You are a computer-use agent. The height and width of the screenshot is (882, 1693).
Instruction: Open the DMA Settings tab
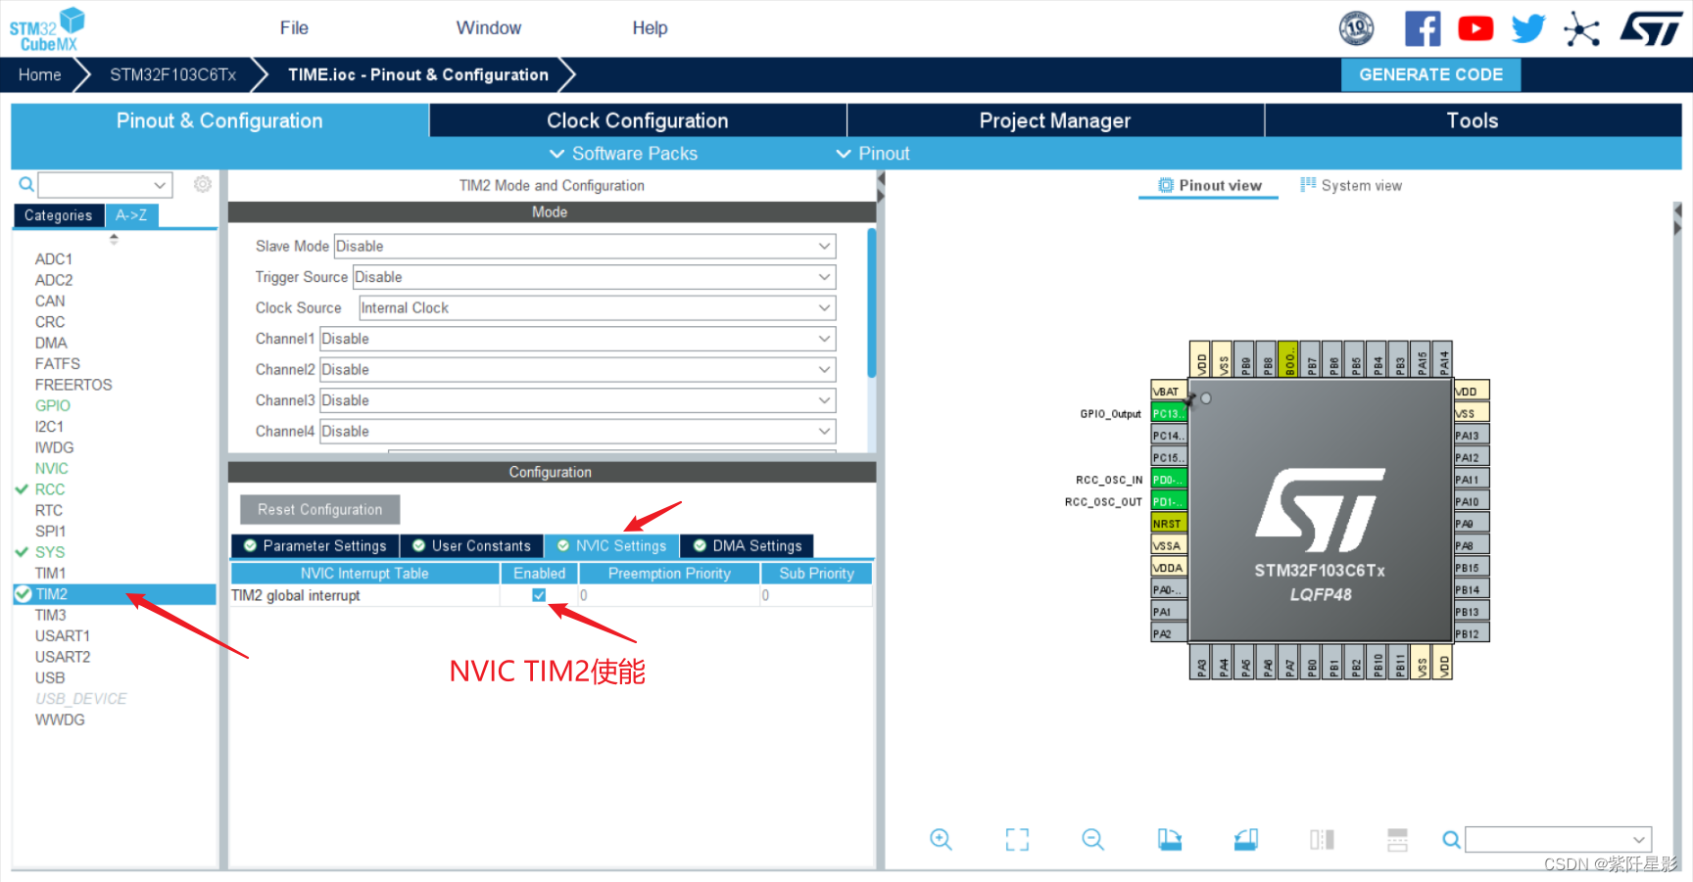pyautogui.click(x=748, y=546)
